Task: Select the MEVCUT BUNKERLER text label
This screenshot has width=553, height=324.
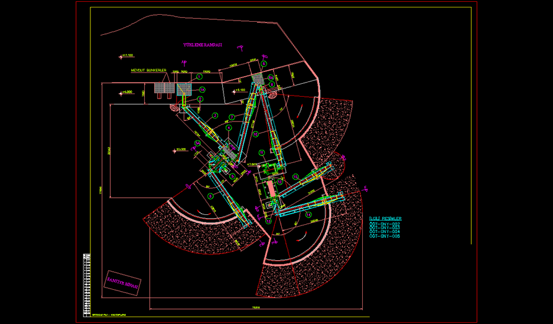Action: tap(149, 71)
